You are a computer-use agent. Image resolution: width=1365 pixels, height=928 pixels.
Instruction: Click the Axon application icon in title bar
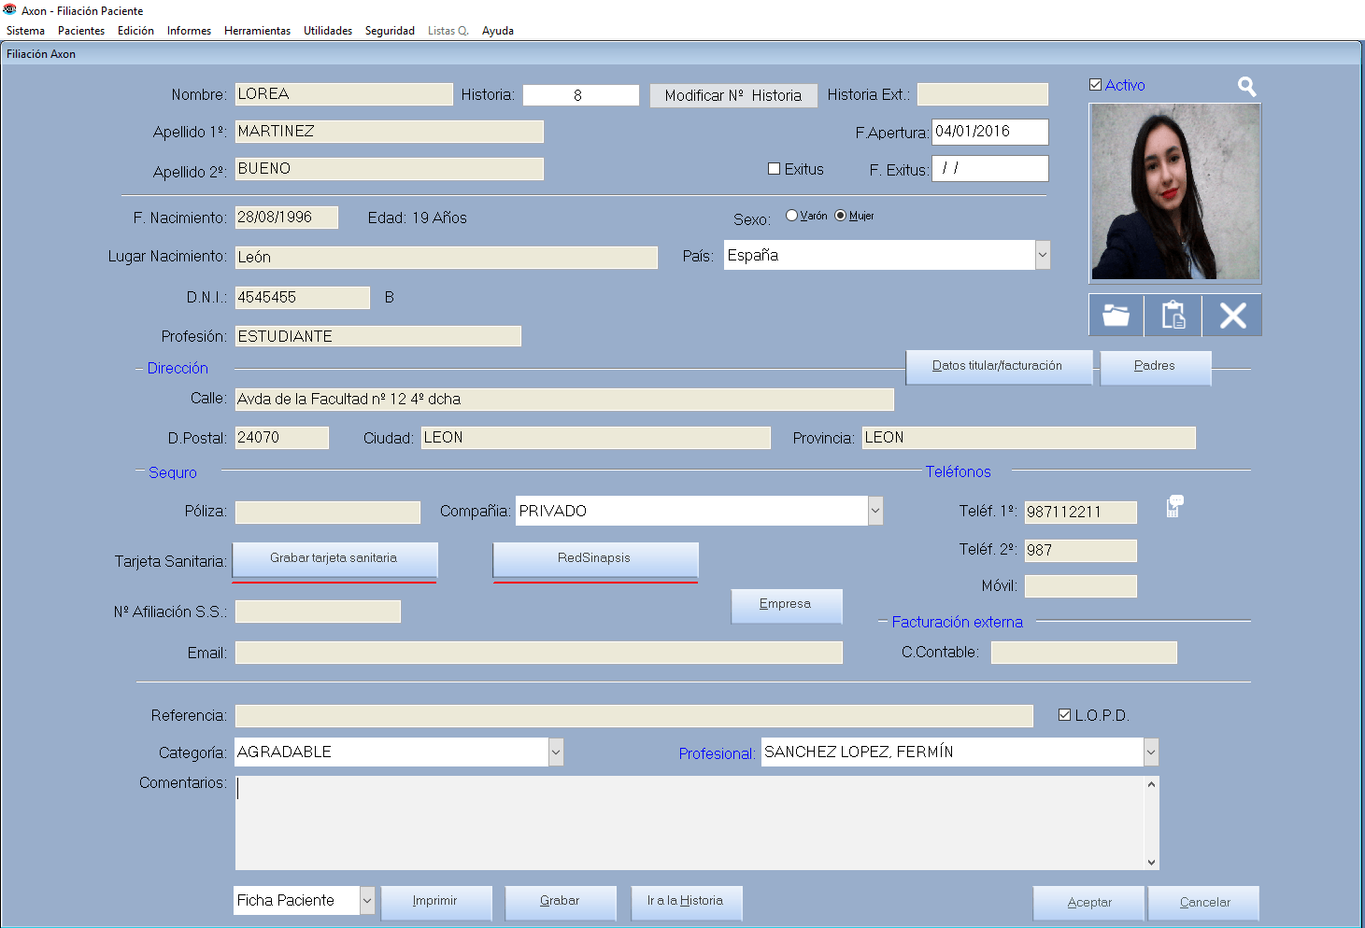[x=10, y=10]
